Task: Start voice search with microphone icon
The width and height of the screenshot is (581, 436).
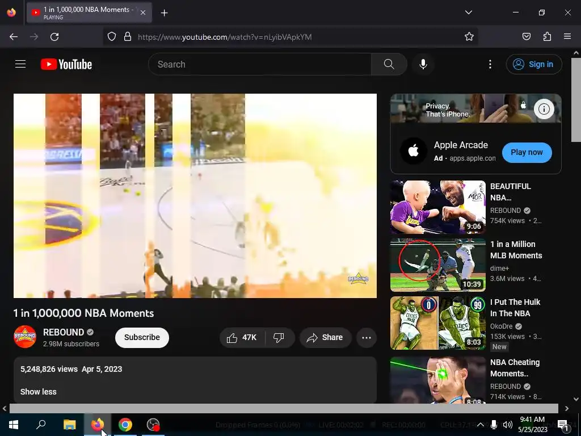Action: point(423,64)
